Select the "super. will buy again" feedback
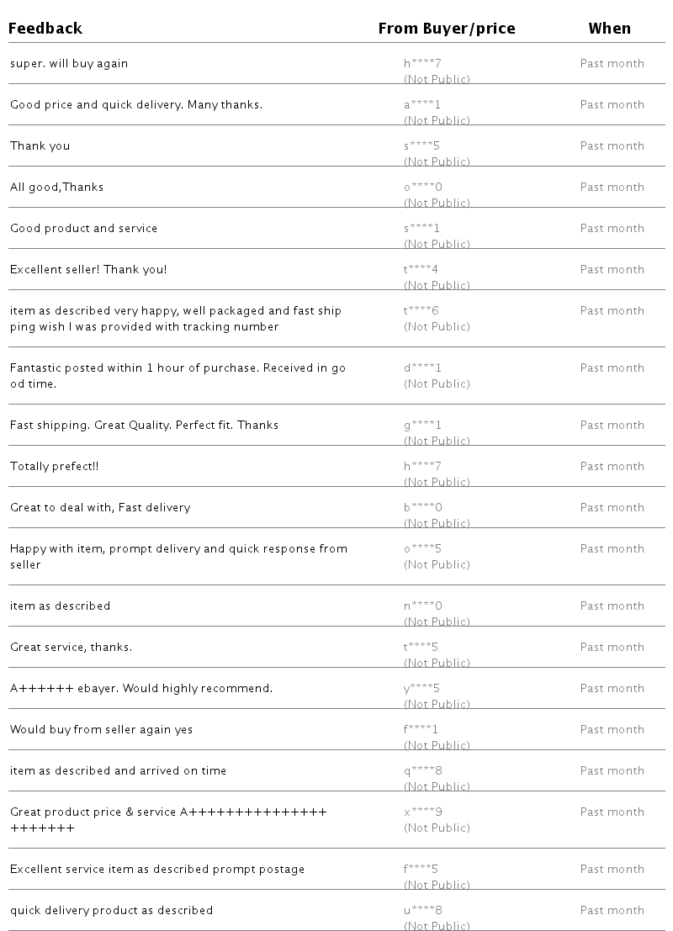This screenshot has width=673, height=931. click(69, 64)
